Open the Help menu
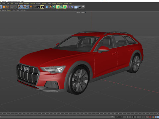This screenshot has width=159, height=119. (x=71, y=3)
